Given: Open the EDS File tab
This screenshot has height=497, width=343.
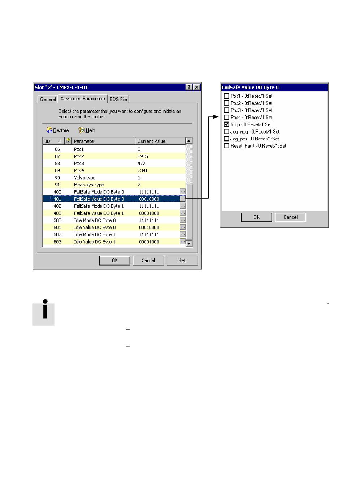Looking at the screenshot, I should pos(118,99).
